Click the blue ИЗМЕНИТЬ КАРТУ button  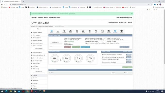[x=85, y=47]
